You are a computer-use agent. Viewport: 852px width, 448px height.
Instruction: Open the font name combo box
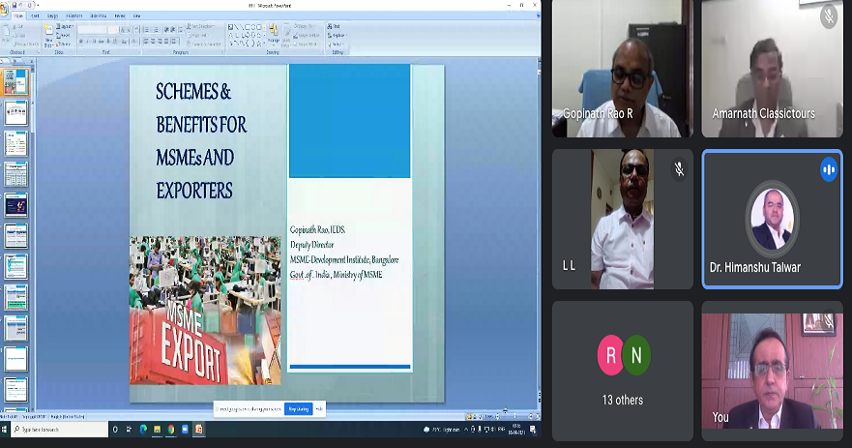click(x=93, y=30)
